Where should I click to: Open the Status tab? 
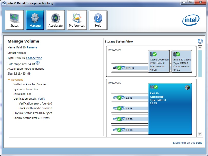pyautogui.click(x=14, y=20)
